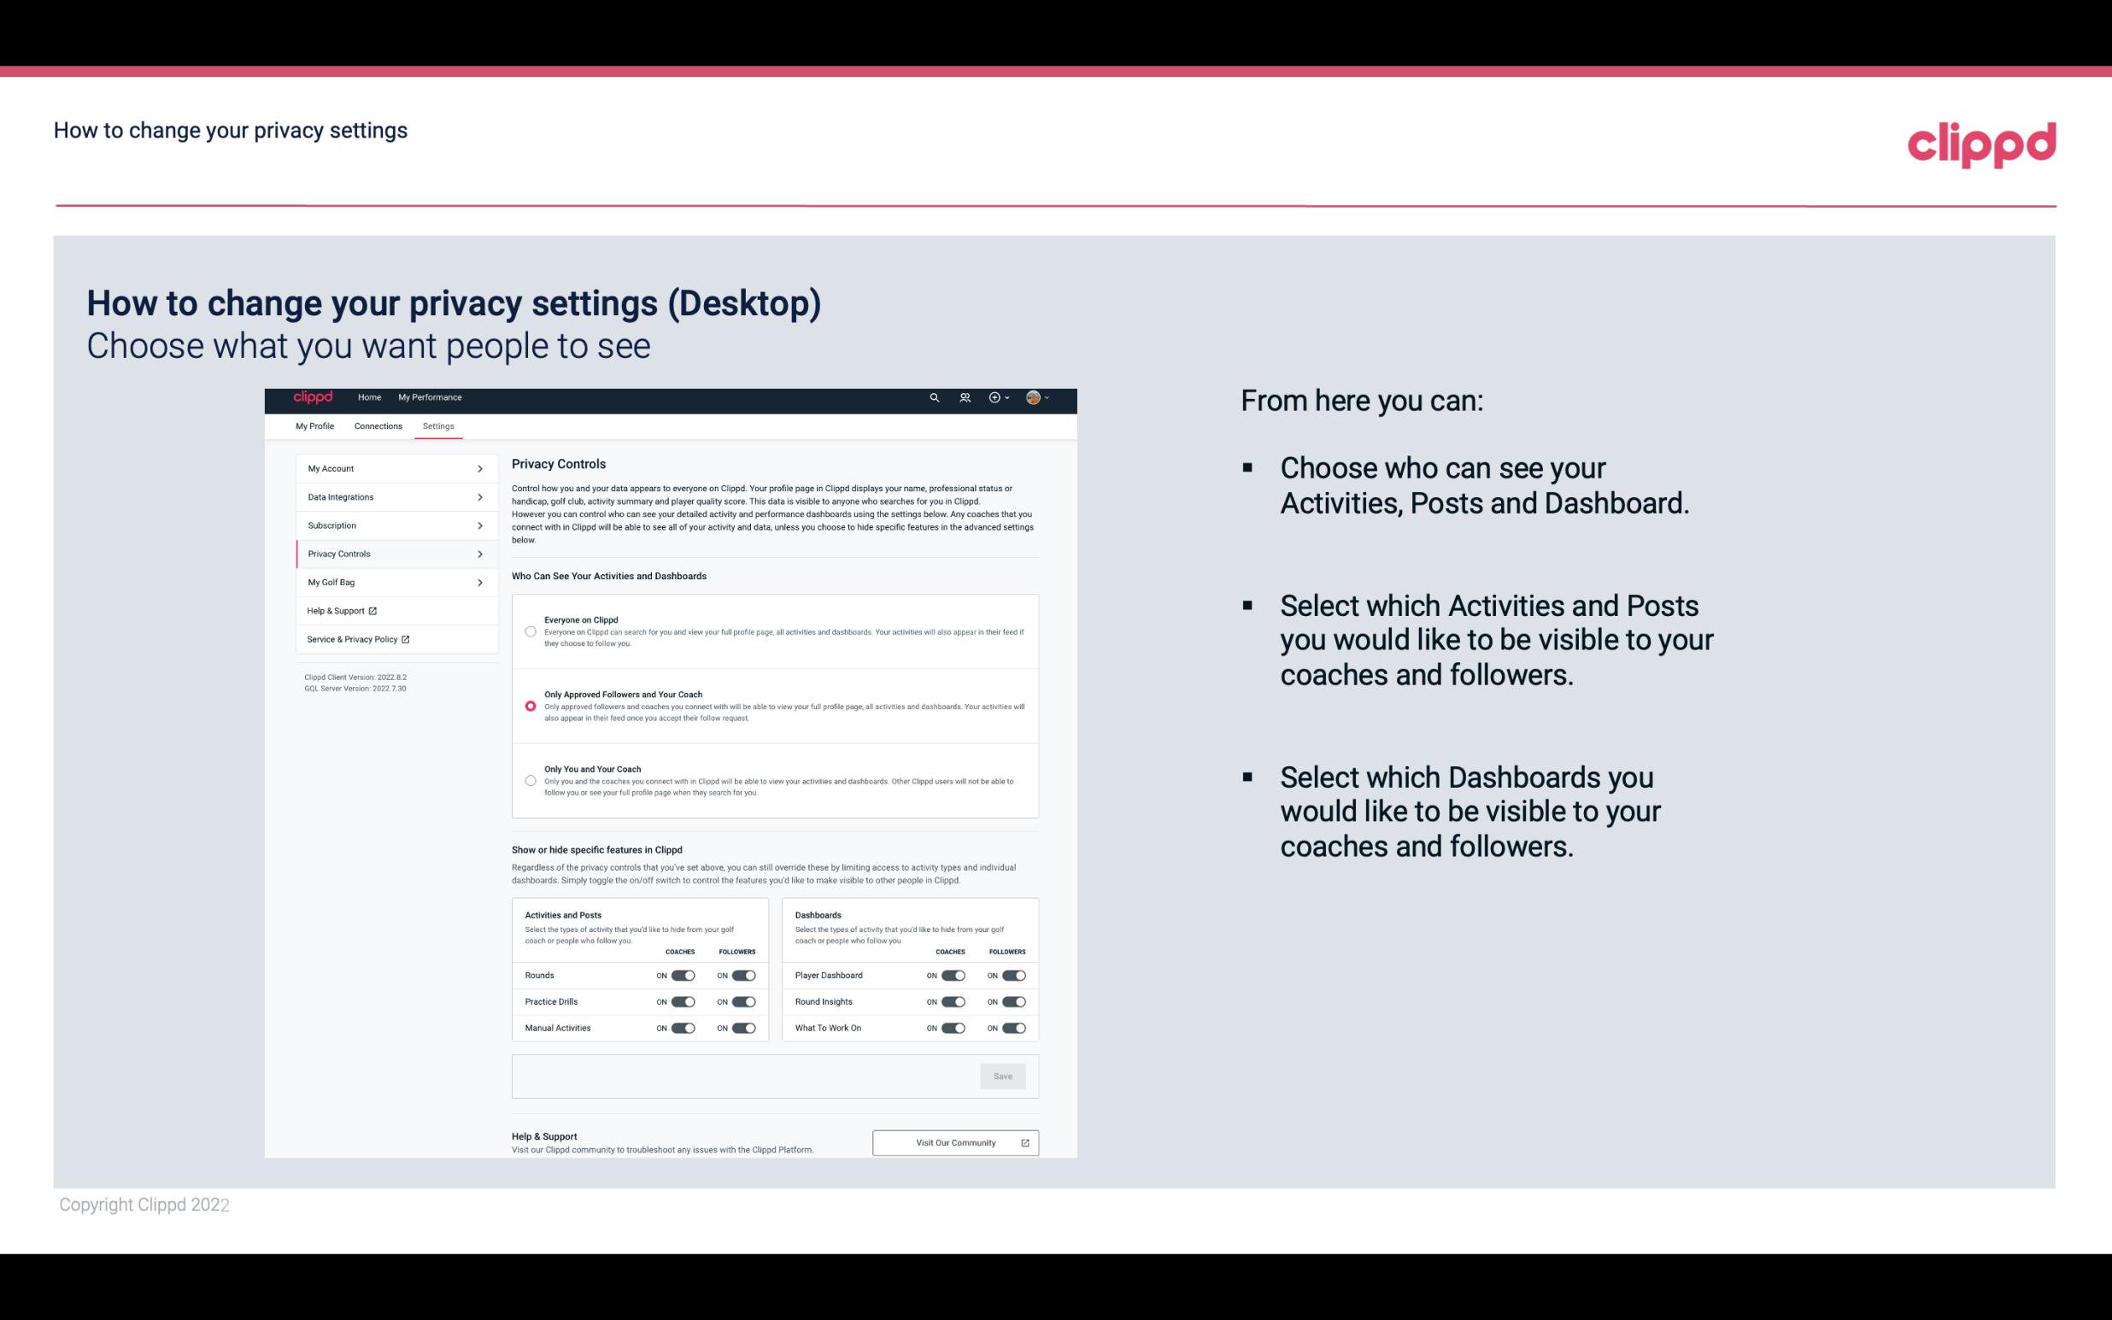Click the My Performance navigation icon
The image size is (2112, 1320).
click(x=429, y=397)
